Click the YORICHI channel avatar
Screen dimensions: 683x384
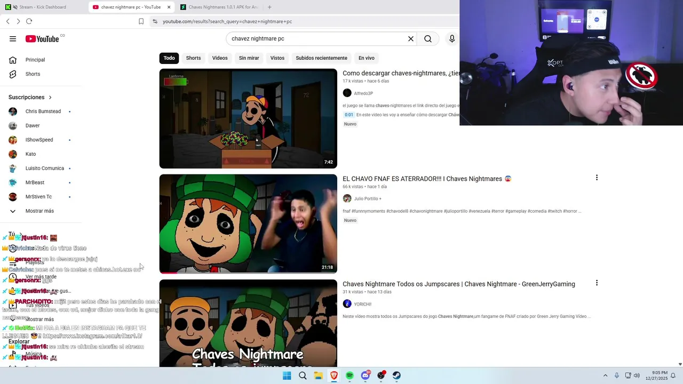tap(347, 304)
